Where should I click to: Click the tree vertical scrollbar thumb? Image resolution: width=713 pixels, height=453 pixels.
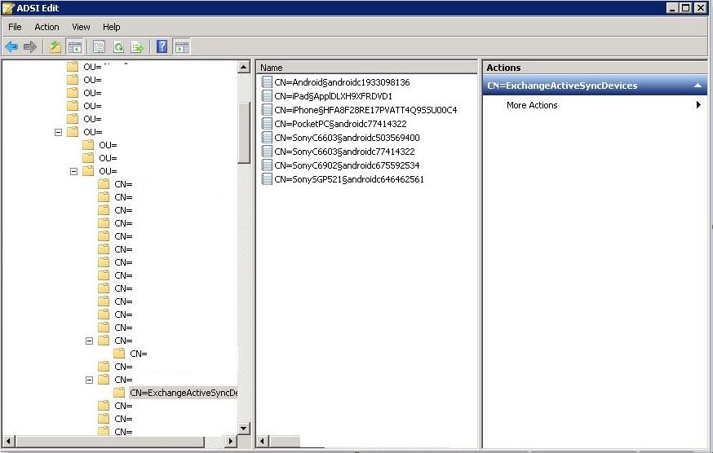244,132
